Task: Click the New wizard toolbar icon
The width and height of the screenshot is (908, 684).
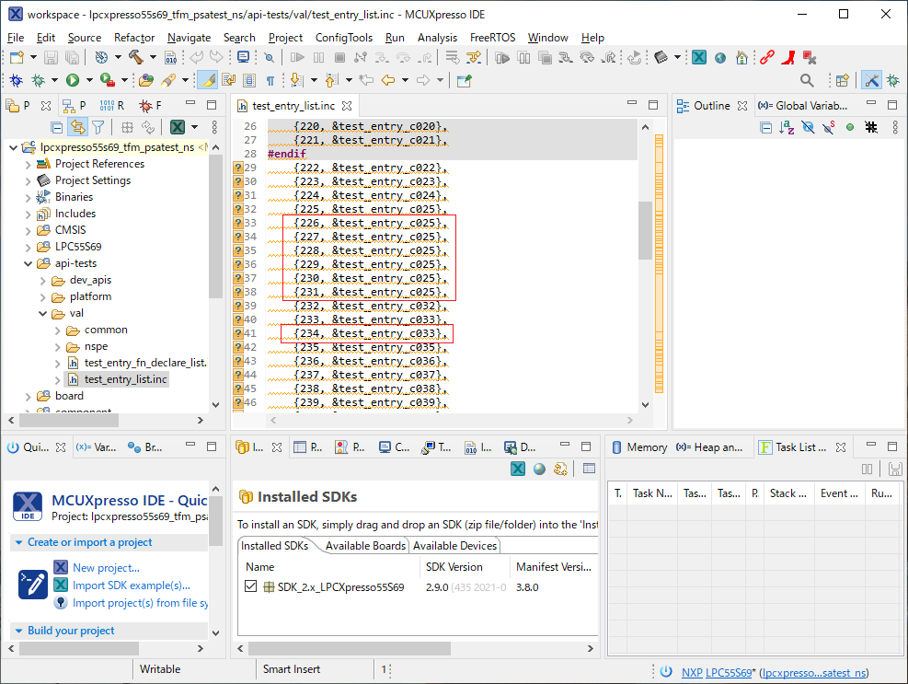Action: [17, 57]
